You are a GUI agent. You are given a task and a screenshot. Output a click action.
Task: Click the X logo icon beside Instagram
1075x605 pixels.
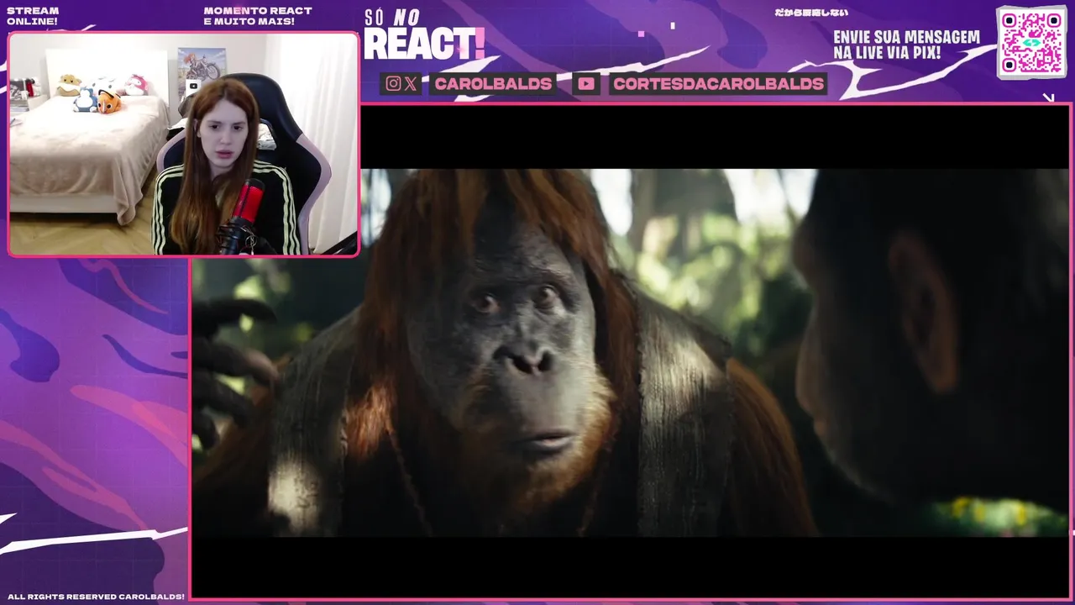(410, 83)
